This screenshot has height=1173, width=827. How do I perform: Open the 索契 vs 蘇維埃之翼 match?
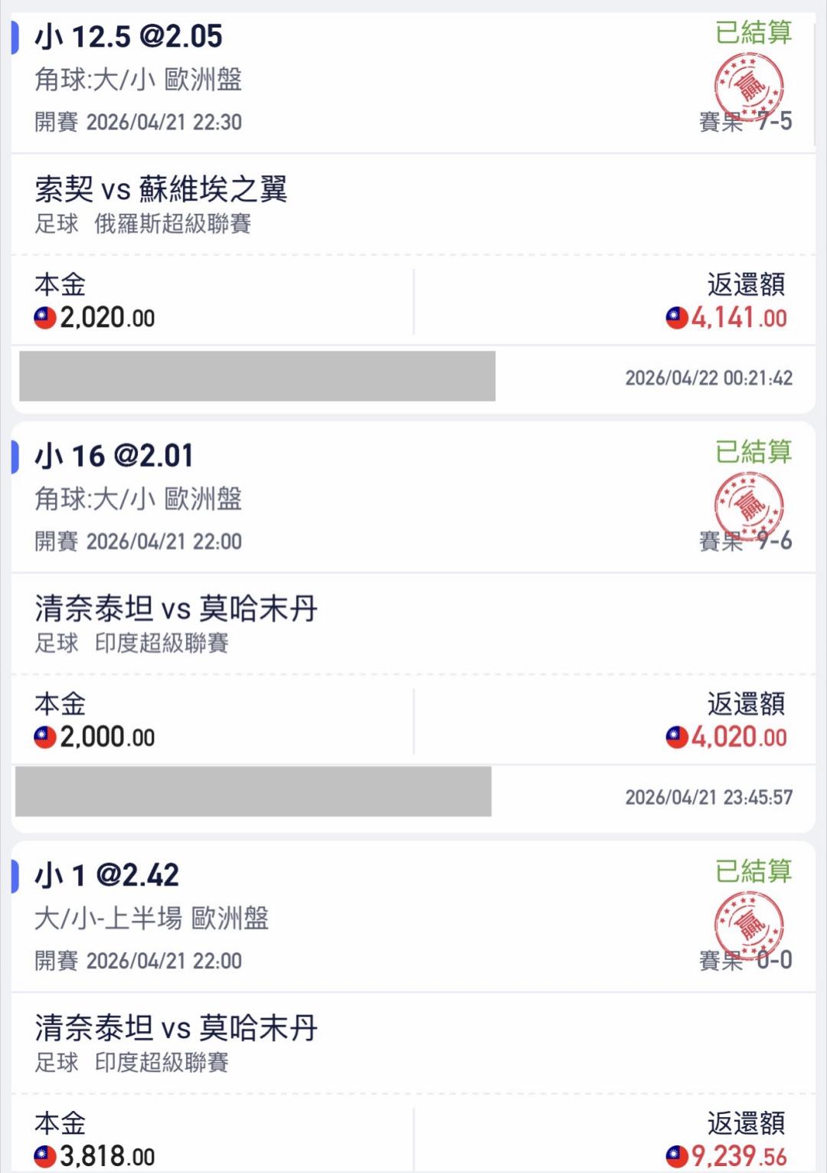pyautogui.click(x=161, y=189)
